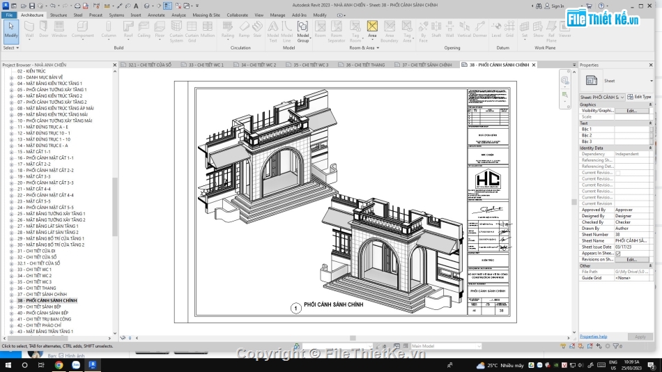
Task: Click Edit button for Revisions on Sheet
Action: [631, 260]
